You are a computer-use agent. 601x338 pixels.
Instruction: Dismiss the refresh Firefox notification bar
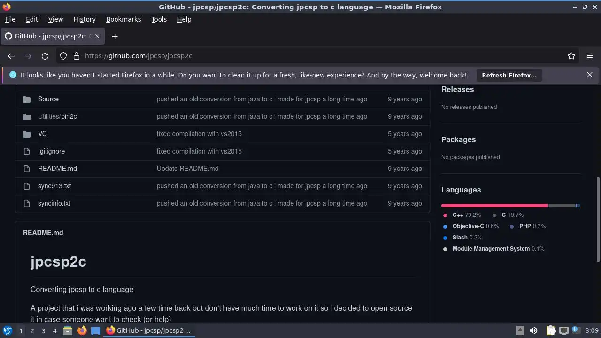click(x=590, y=75)
